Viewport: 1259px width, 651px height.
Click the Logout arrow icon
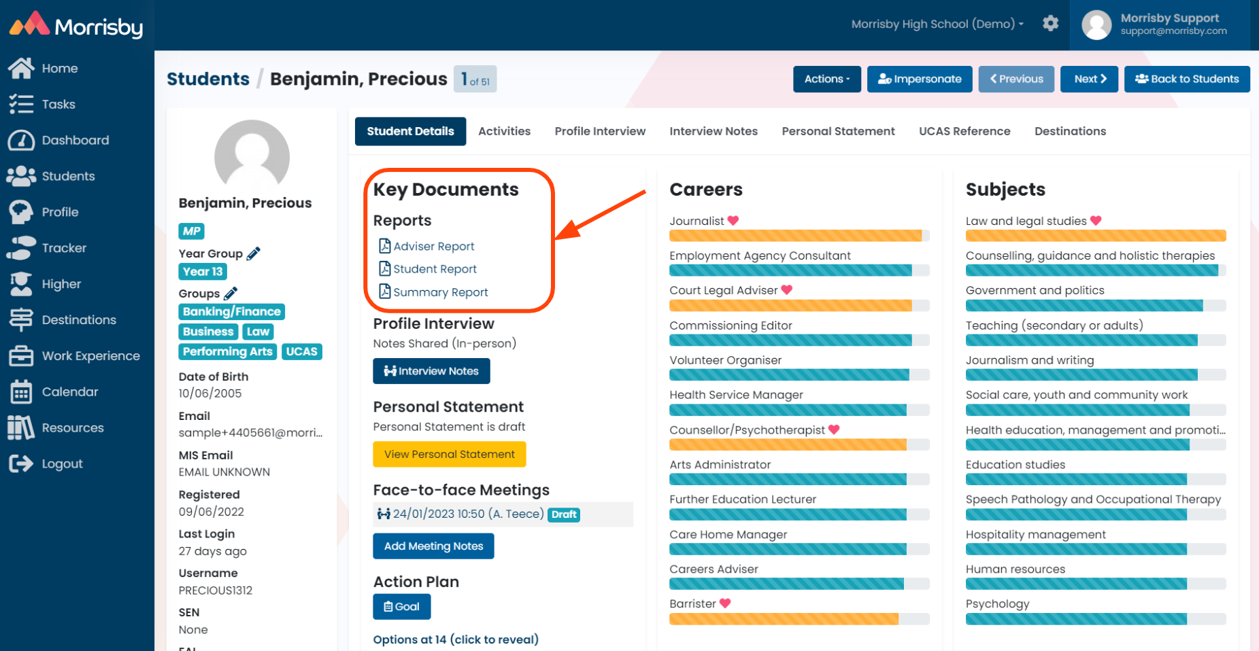click(x=21, y=463)
